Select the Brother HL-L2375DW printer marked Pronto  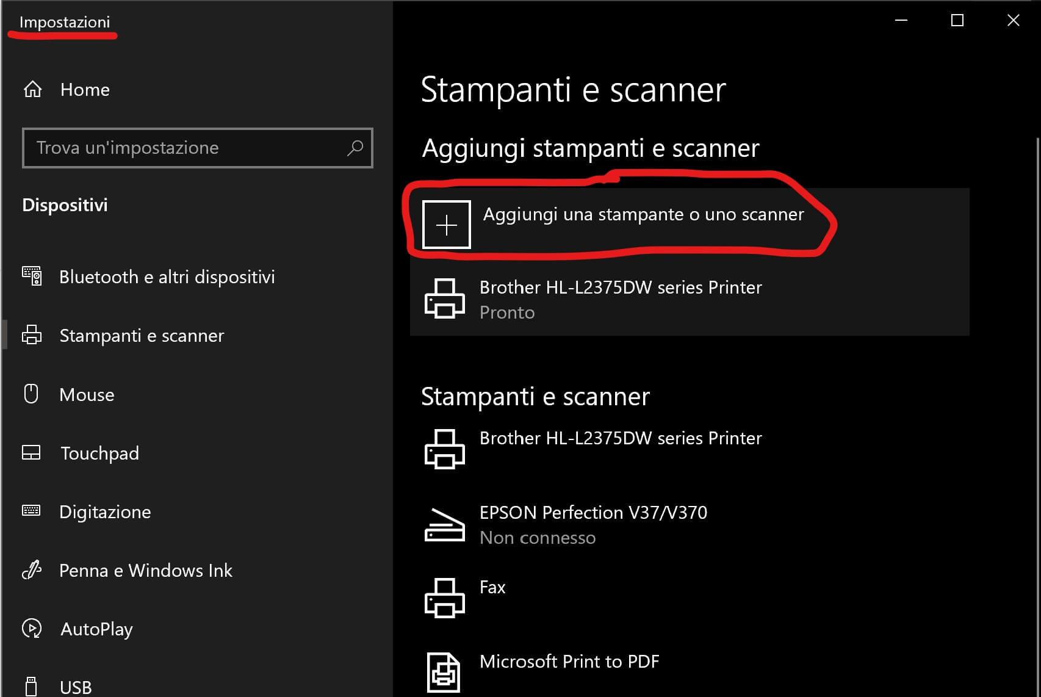[x=620, y=299]
